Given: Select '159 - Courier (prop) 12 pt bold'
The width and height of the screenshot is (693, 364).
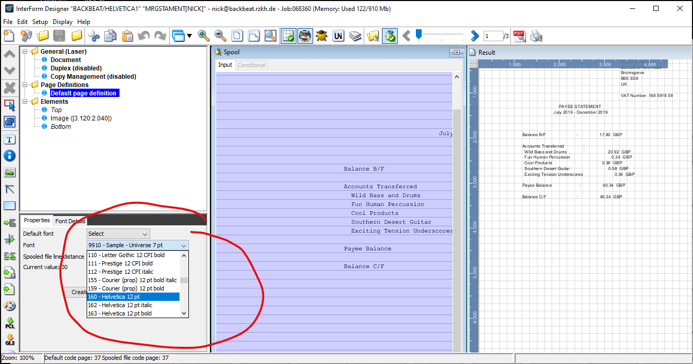Looking at the screenshot, I should click(x=133, y=288).
